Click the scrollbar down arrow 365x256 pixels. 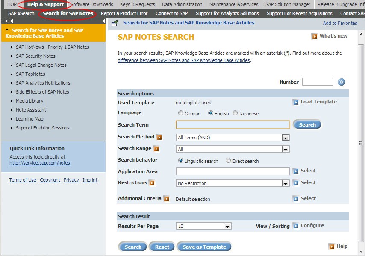click(361, 252)
